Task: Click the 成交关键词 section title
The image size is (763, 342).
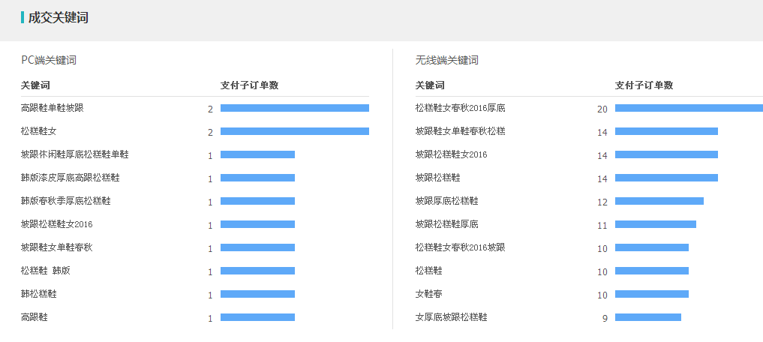Action: coord(59,17)
